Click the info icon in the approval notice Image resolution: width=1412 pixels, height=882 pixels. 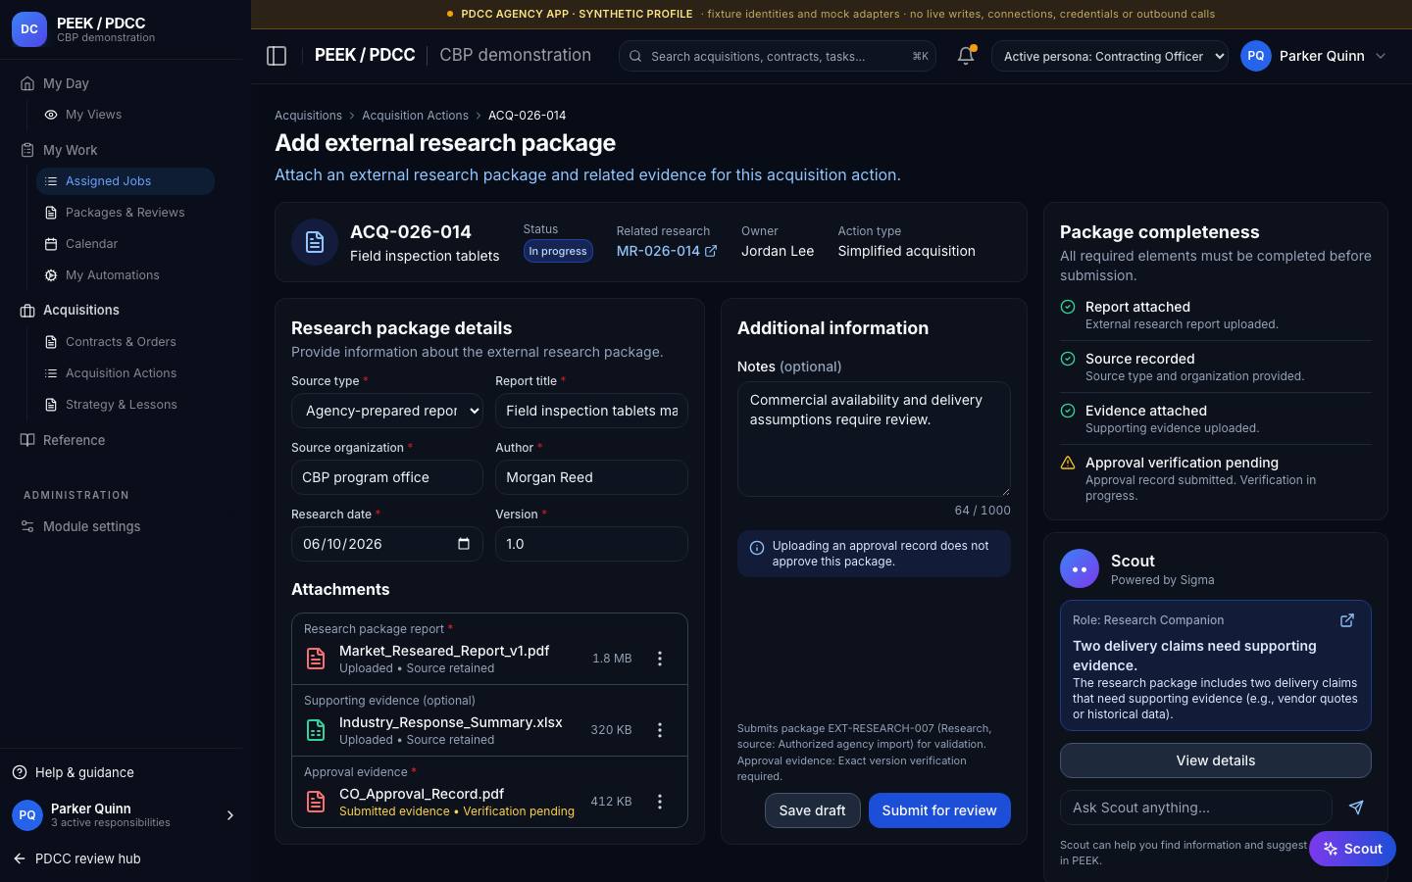tap(757, 549)
